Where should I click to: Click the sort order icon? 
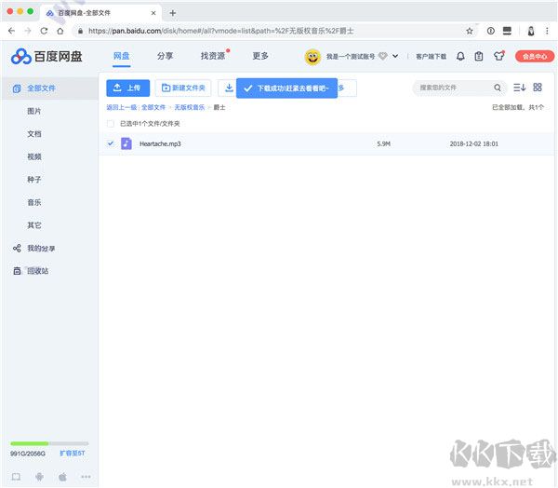pos(519,88)
